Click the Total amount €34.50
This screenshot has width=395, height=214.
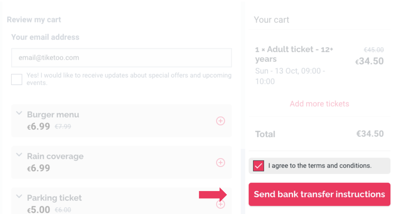pyautogui.click(x=370, y=134)
